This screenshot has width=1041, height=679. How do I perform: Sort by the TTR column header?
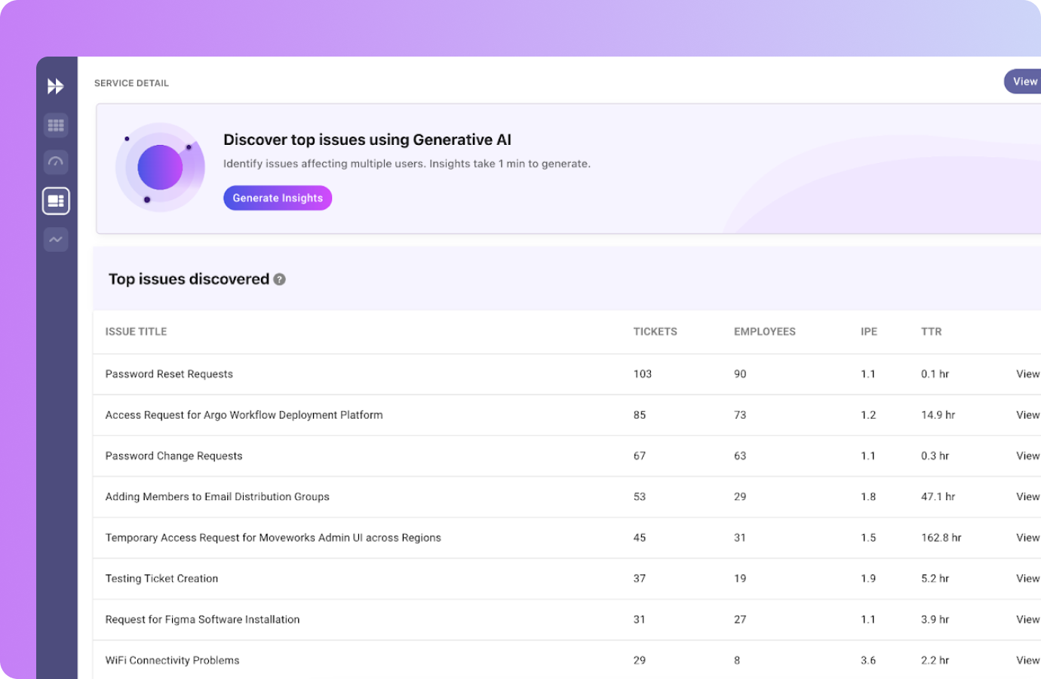click(931, 331)
